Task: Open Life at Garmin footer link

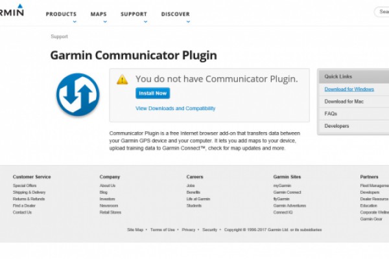Action: (198, 199)
